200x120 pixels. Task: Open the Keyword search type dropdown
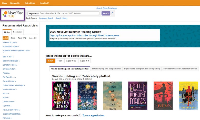point(33,14)
